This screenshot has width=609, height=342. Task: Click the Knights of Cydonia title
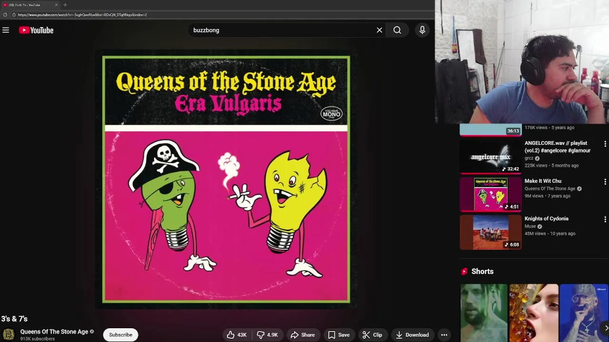coord(546,218)
